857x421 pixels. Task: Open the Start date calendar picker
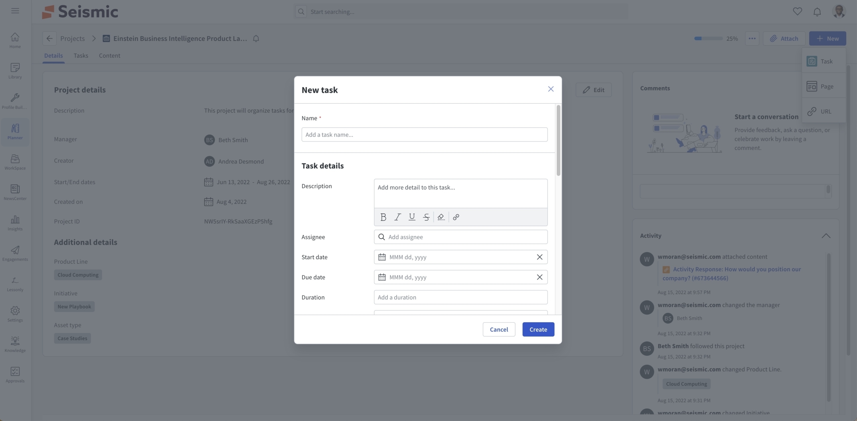click(x=382, y=257)
